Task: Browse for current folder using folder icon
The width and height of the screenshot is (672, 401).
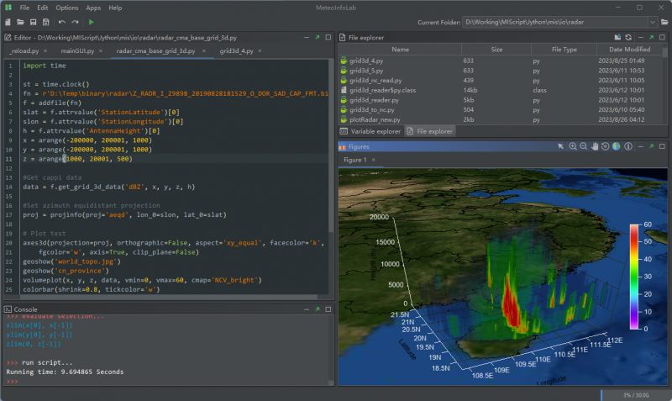Action: click(664, 21)
